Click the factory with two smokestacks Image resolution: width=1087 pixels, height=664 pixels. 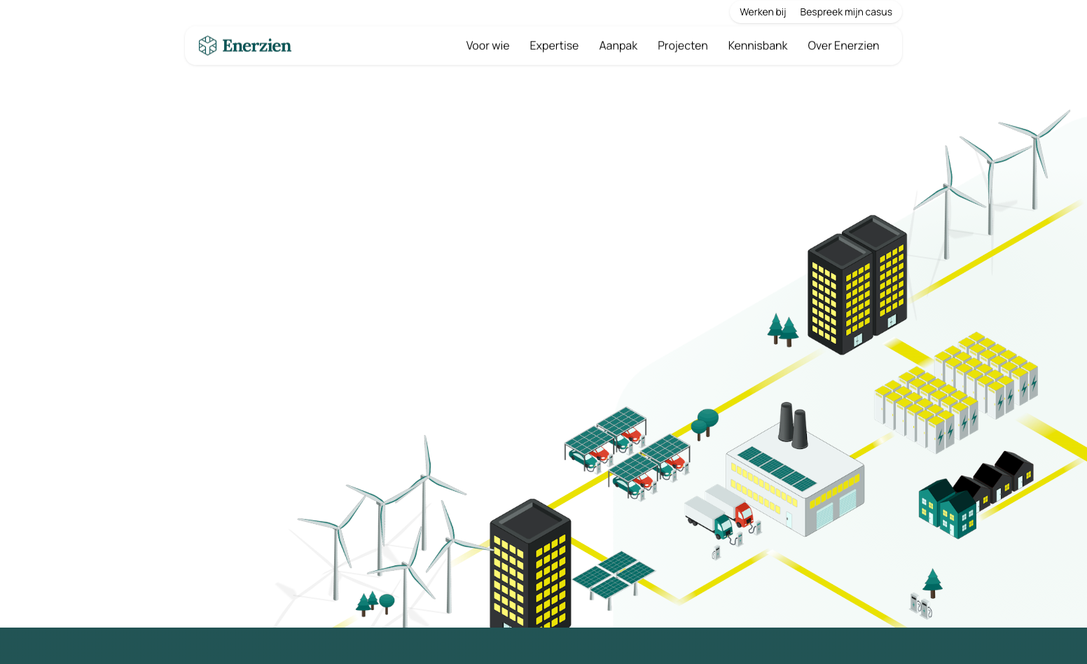795,476
